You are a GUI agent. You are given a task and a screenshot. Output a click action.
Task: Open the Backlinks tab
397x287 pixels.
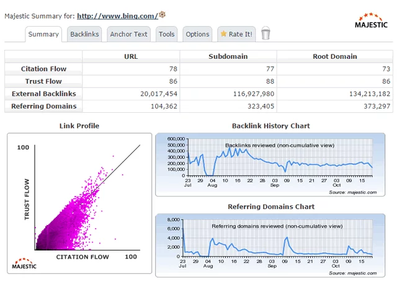tap(84, 34)
